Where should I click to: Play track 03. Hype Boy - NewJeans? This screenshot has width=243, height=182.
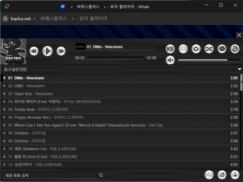tap(120, 94)
